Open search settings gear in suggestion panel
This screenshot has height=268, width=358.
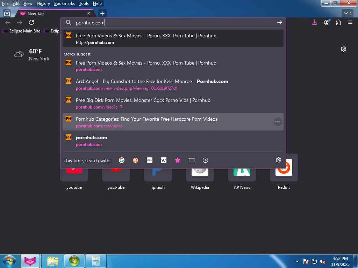pos(278,161)
